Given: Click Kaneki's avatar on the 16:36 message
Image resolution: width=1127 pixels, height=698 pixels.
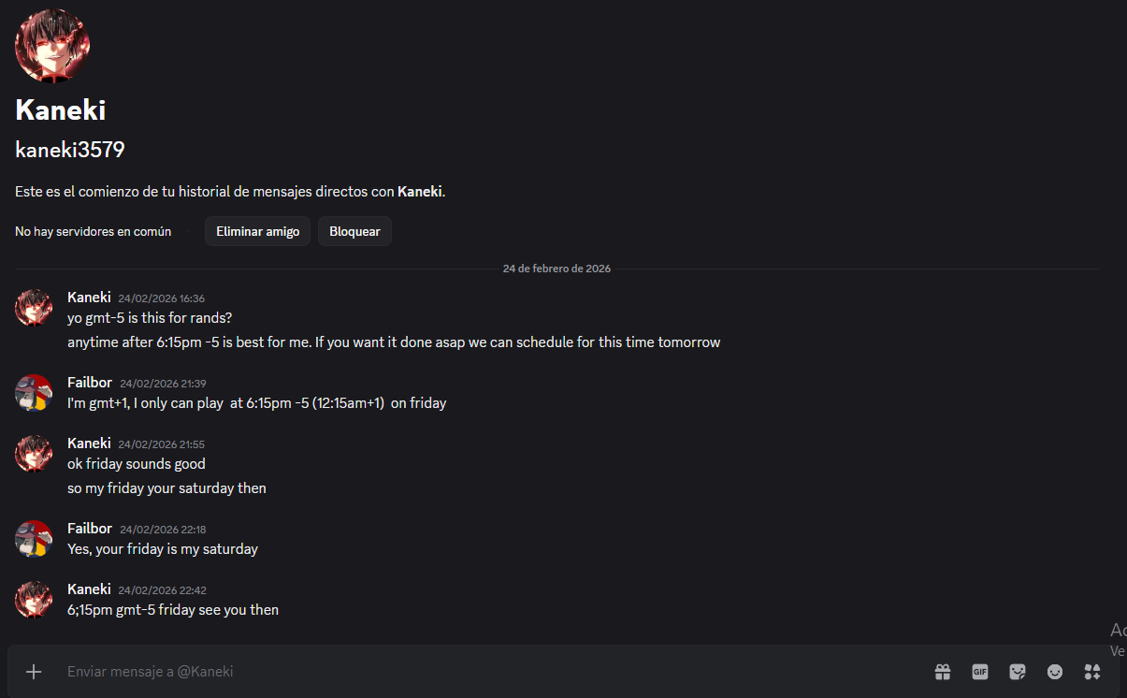Looking at the screenshot, I should coord(34,307).
